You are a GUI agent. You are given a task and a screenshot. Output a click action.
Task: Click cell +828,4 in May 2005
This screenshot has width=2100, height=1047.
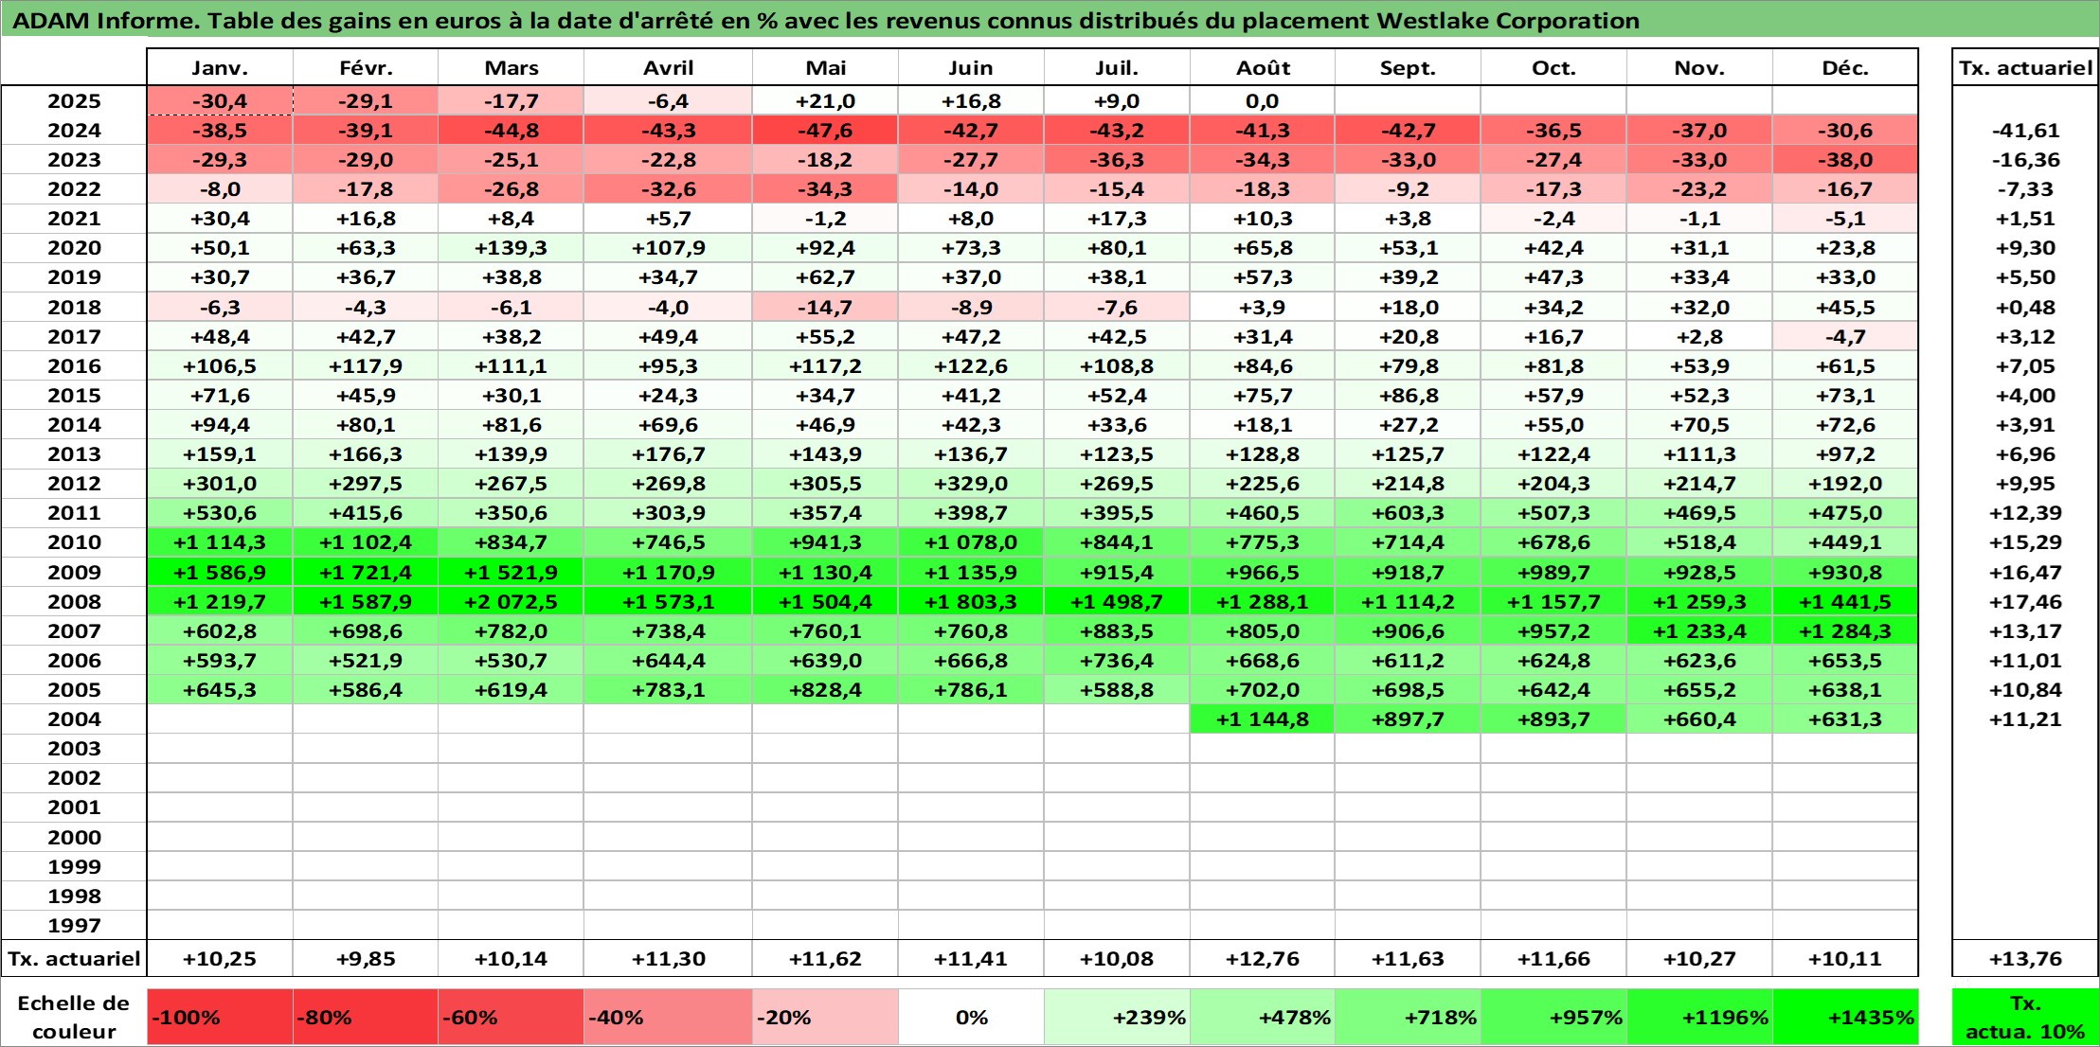(826, 690)
